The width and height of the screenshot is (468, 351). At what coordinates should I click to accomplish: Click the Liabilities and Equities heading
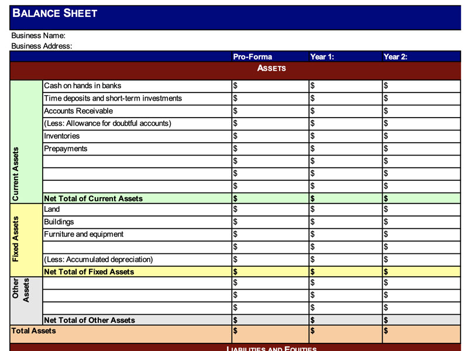271,348
